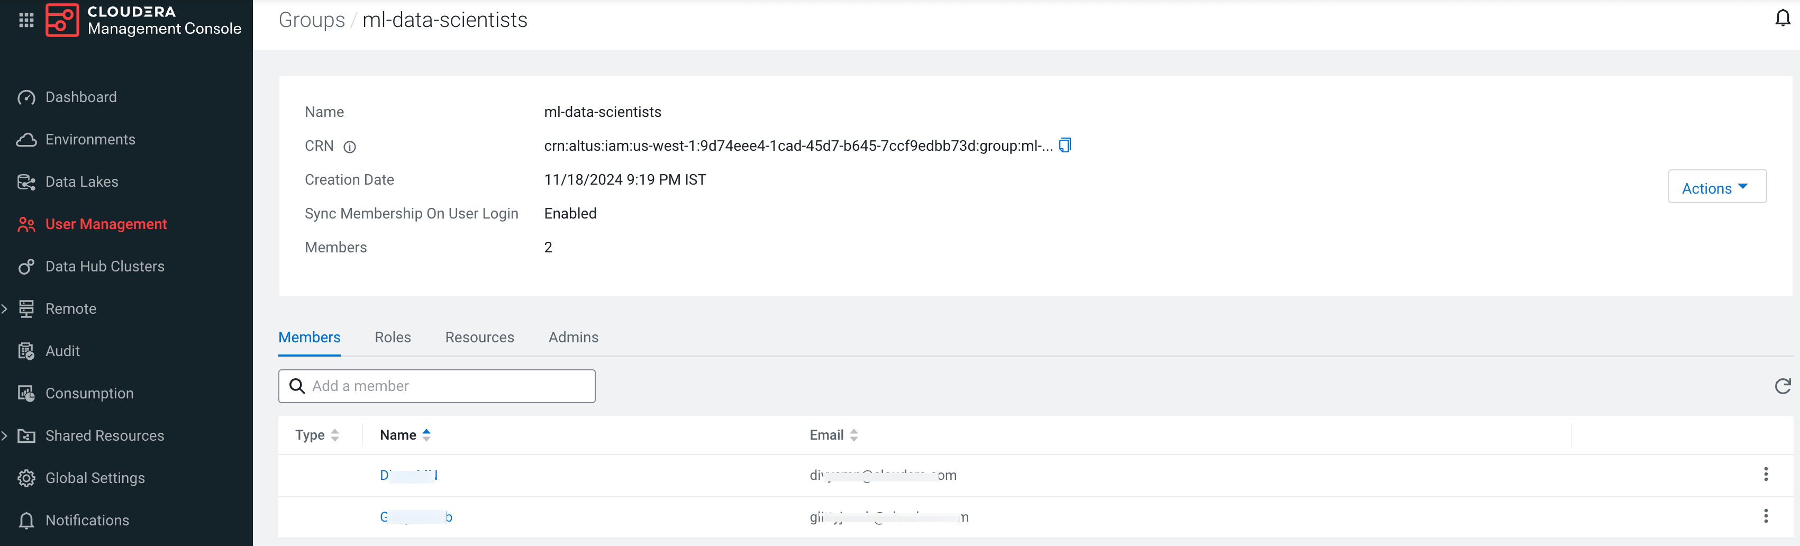Expand the Remote sidebar section
This screenshot has height=546, width=1800.
tap(5, 309)
